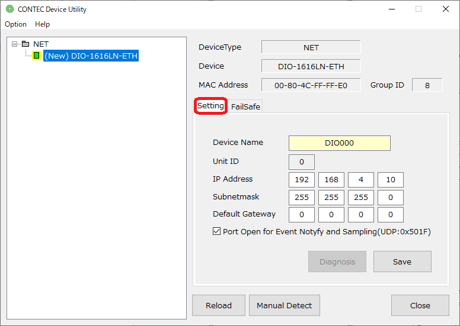Toggle Port Open for Event Notify checkbox

tap(216, 231)
